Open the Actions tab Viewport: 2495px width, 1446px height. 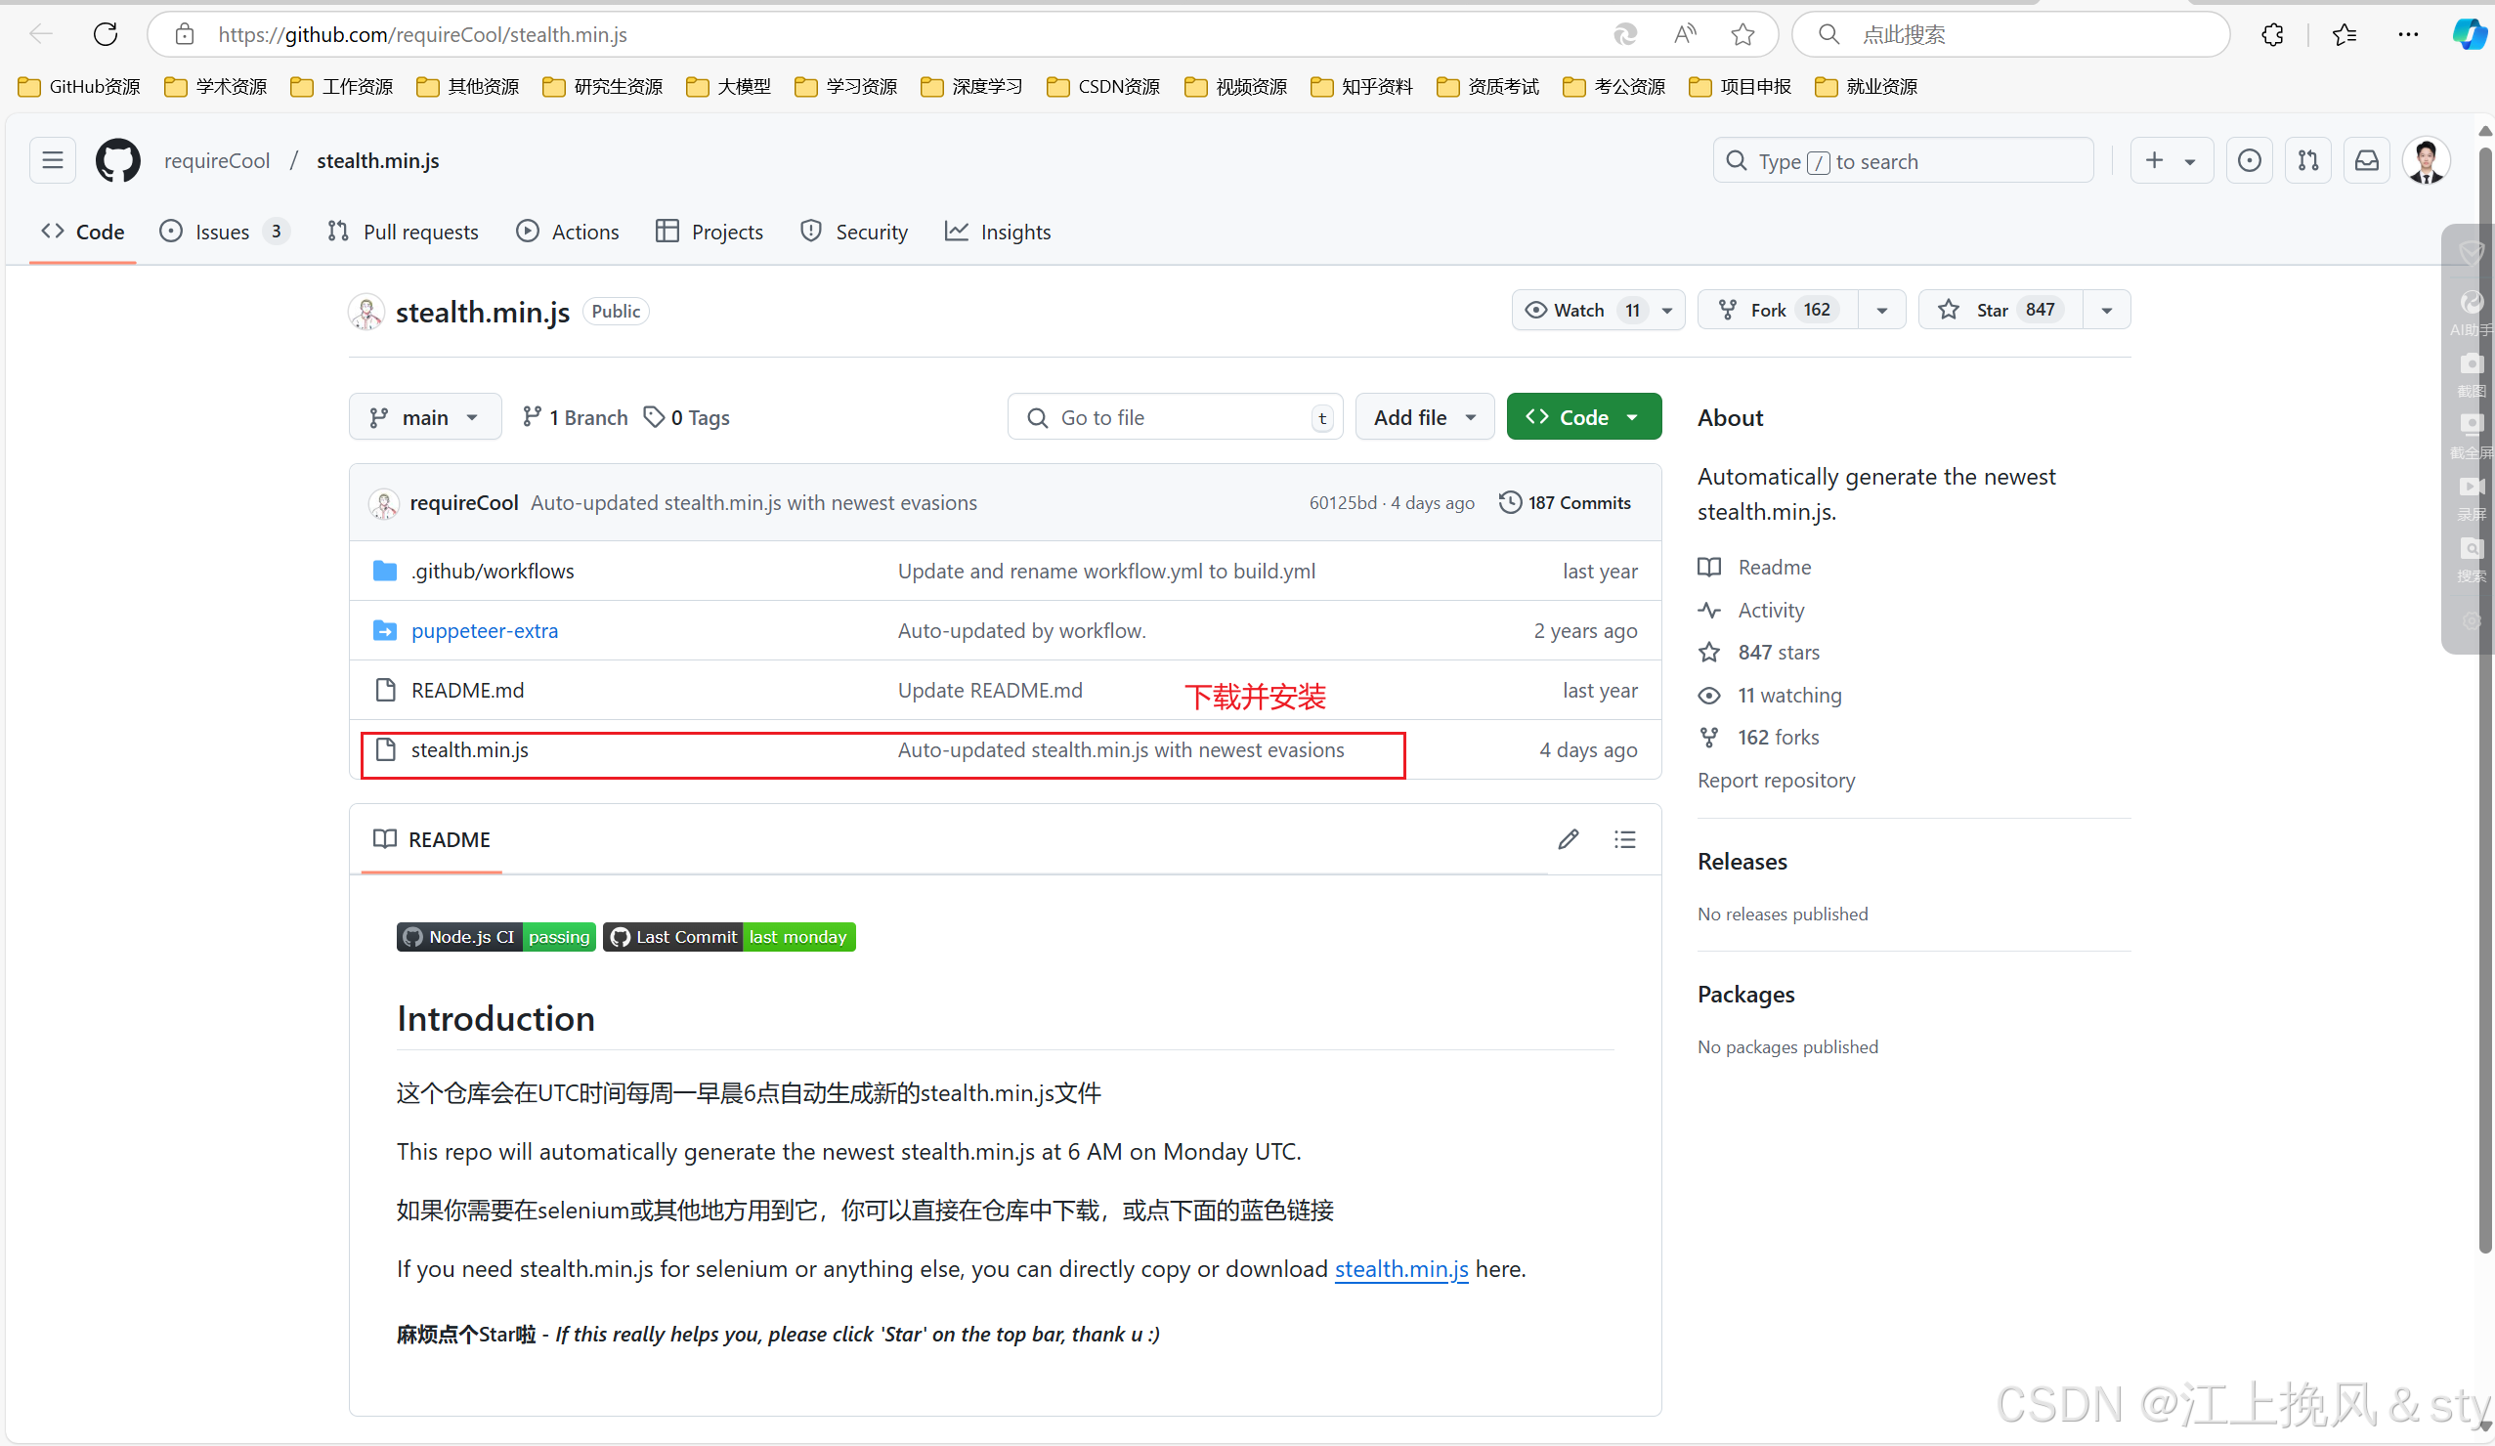[568, 232]
